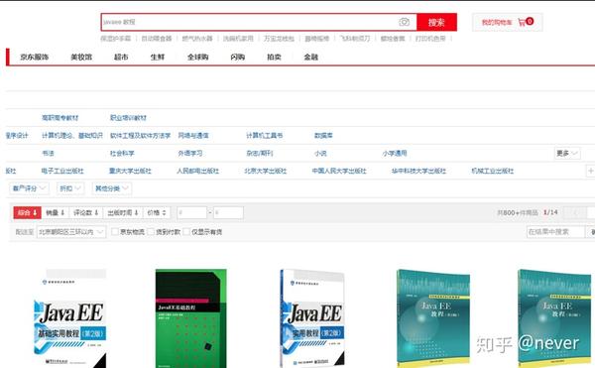Click the 洗碗机家用 hot search link
Image resolution: width=595 pixels, height=368 pixels.
238,39
